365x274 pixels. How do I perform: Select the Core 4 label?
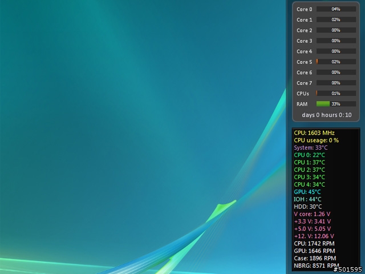pos(304,51)
